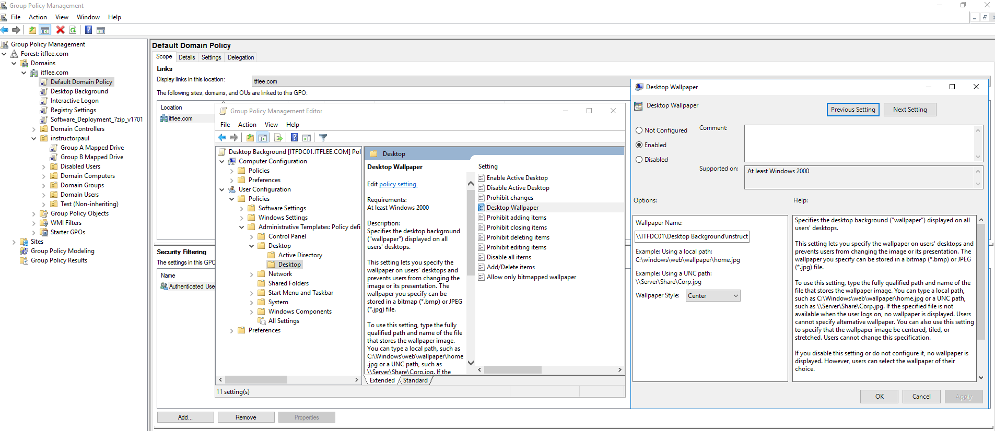995x431 pixels.
Task: Switch to the Details tab
Action: (x=186, y=57)
